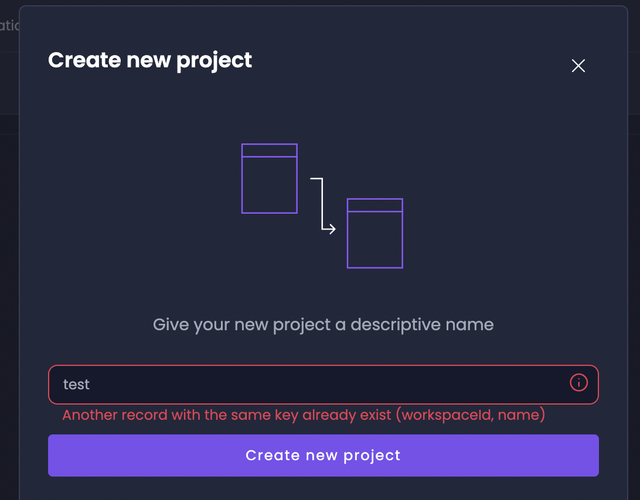The width and height of the screenshot is (640, 500).
Task: Click the duplicate key error message
Action: (x=302, y=415)
